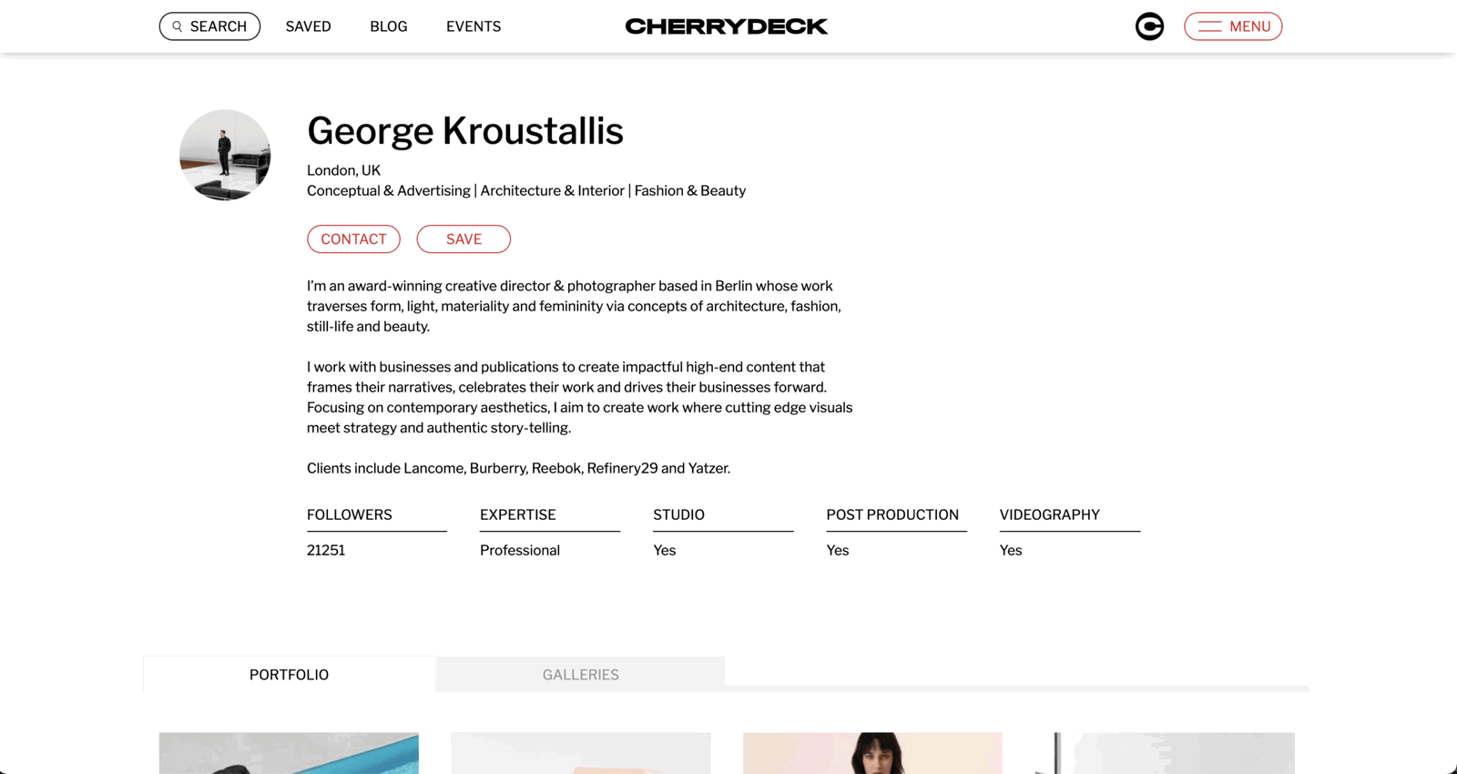Go to the Blog section
Screen dimensions: 1457x774
coord(388,26)
